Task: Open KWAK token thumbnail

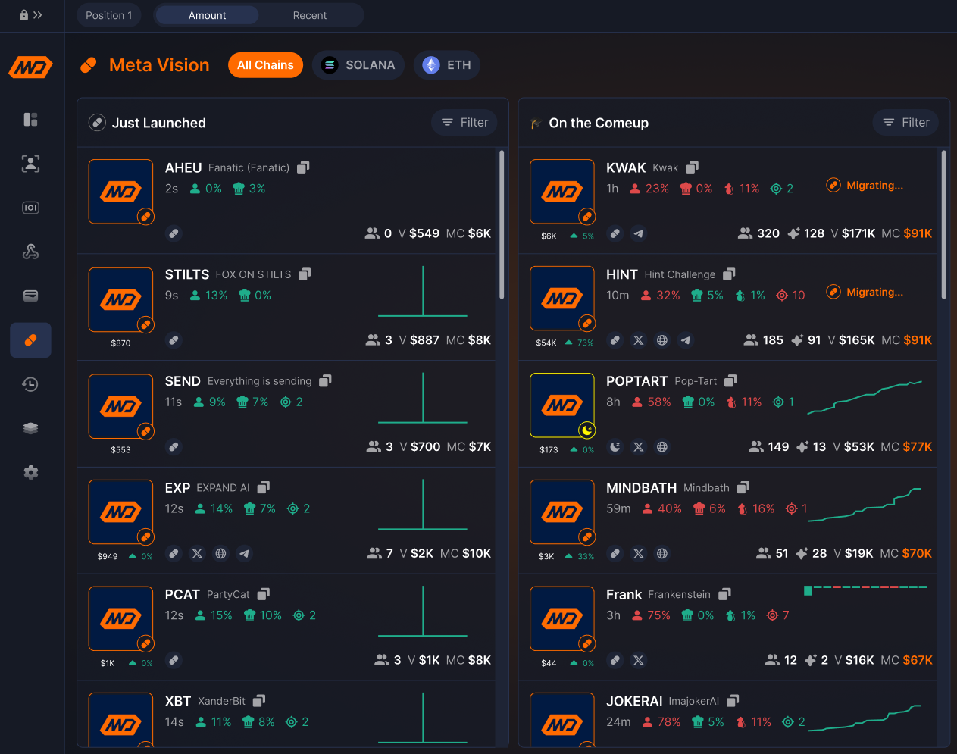Action: [561, 192]
